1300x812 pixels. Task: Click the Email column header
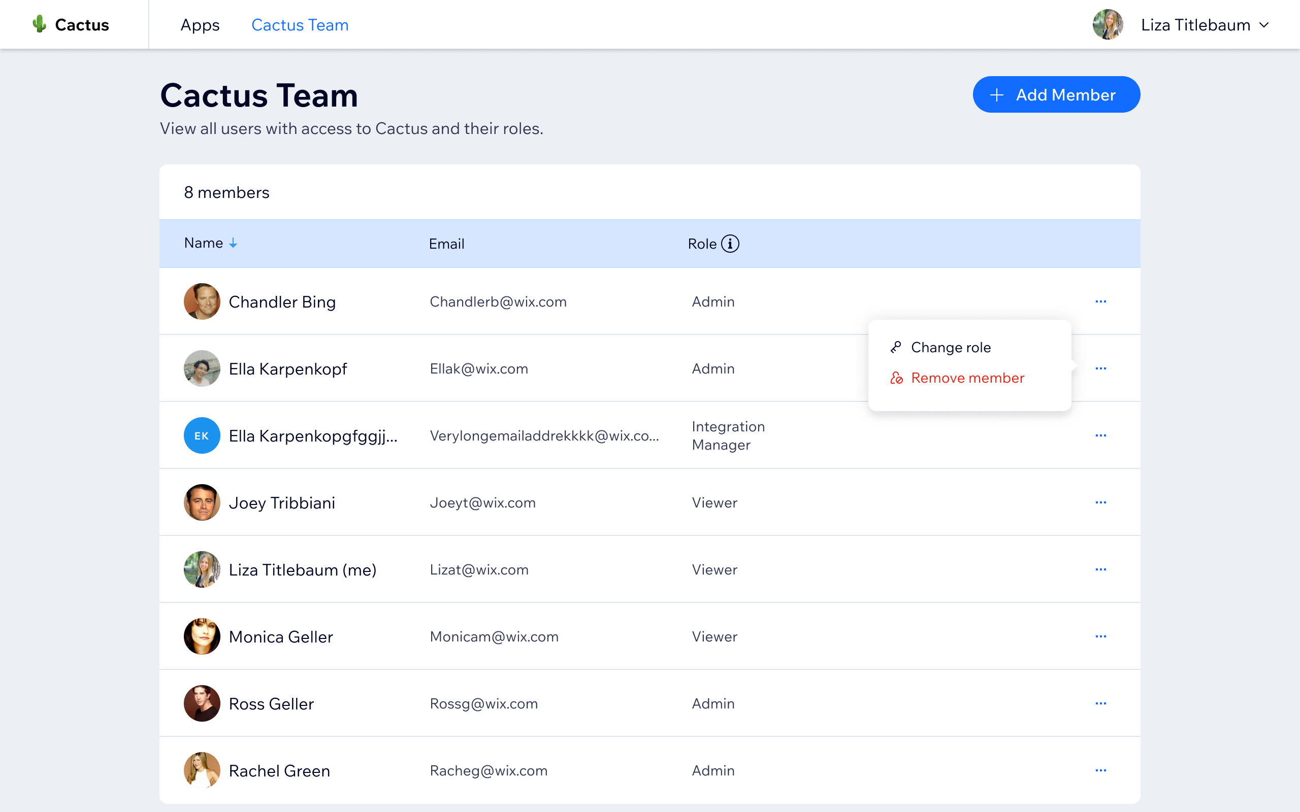446,244
